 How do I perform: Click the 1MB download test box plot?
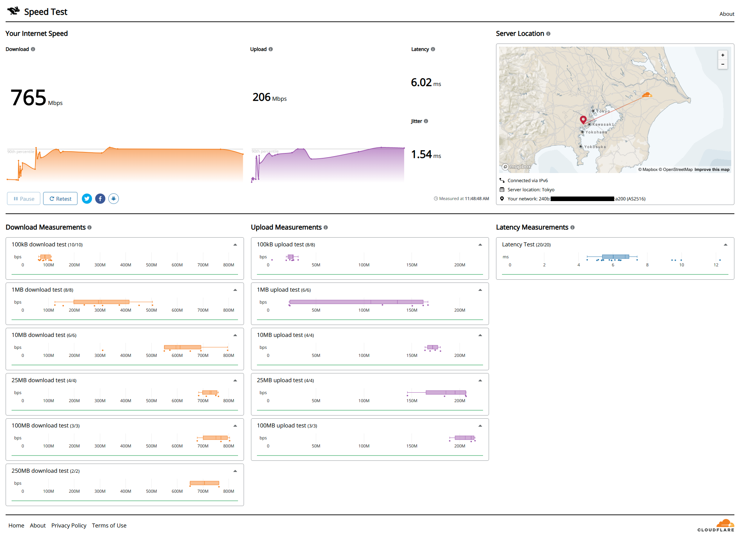point(104,302)
